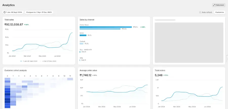Viewport: 228px width, 109px height.
Task: Open the Compare to date range selector
Action: click(39, 12)
